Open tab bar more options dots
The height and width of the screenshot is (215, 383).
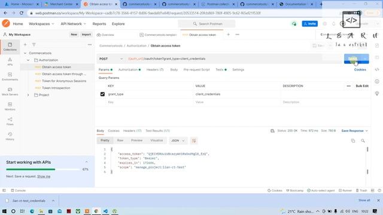tap(237, 35)
